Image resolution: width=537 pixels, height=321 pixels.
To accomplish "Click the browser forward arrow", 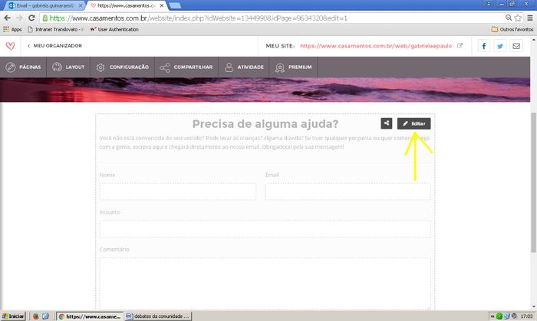I will (x=19, y=18).
